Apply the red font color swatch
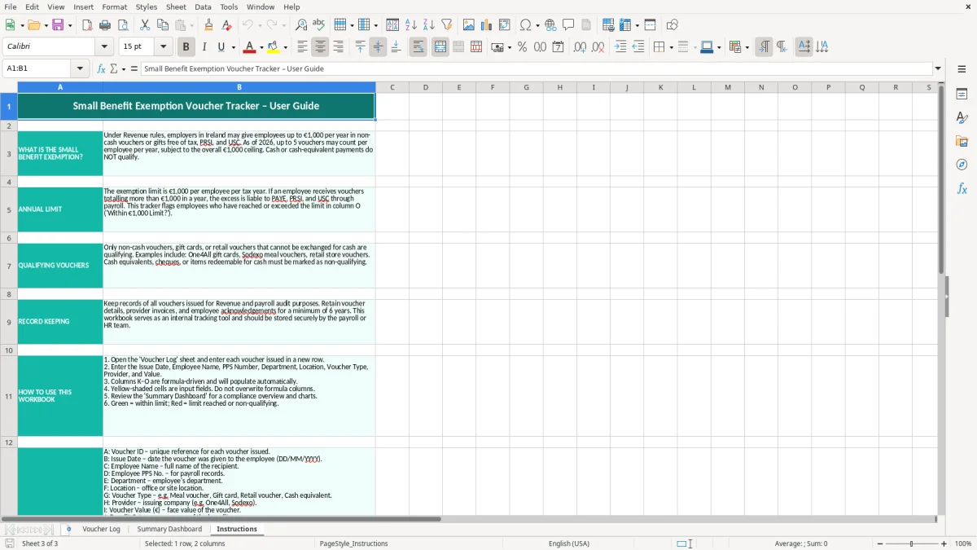Screen dimensions: 977x550 point(250,47)
